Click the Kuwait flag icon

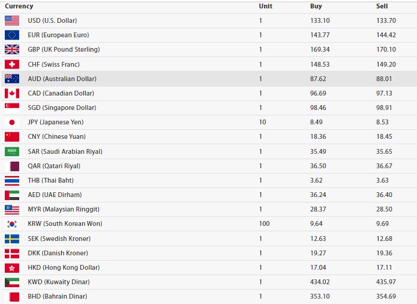[x=12, y=282]
